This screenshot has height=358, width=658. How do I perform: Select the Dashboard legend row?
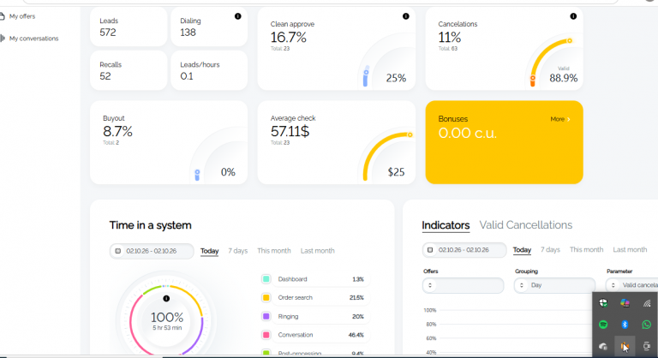(314, 279)
